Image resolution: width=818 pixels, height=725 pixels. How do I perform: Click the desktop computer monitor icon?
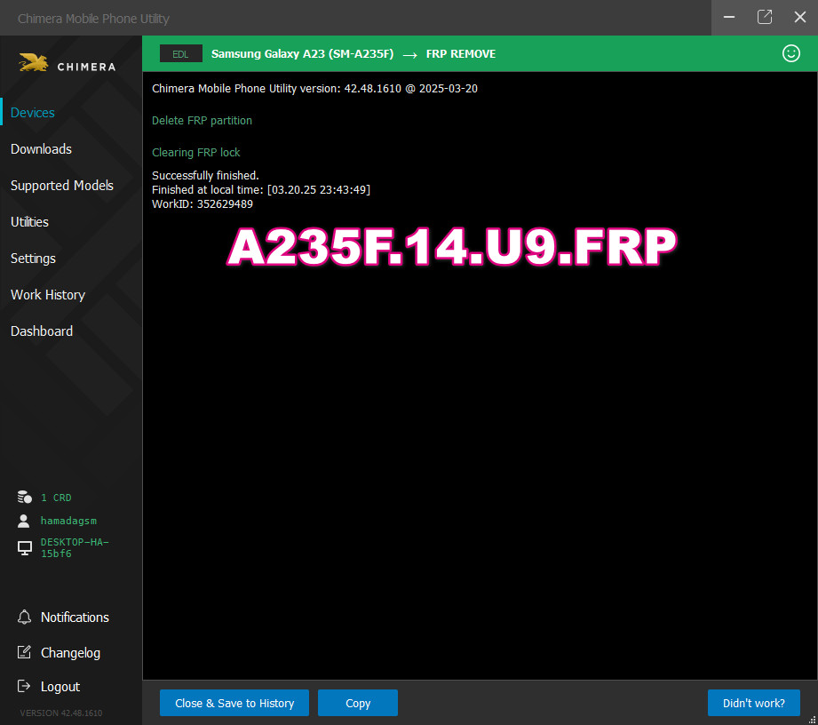[x=24, y=547]
